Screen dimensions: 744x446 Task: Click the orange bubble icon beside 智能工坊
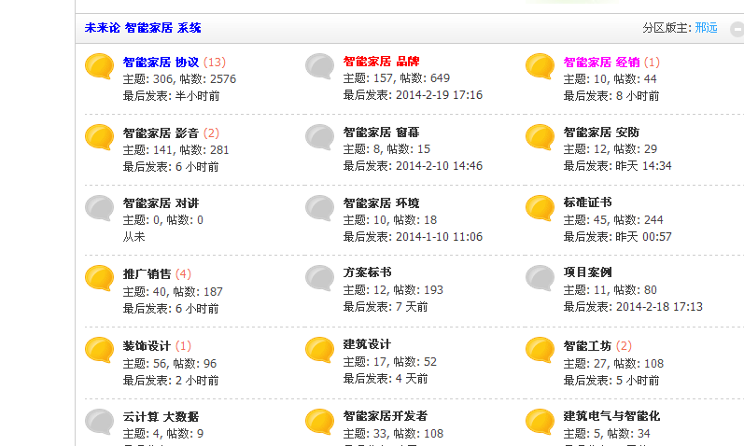click(x=540, y=350)
